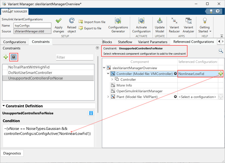Screen dimensions: 225x163
Task: Click the left panel vertical scrollbar
Action: [98, 84]
